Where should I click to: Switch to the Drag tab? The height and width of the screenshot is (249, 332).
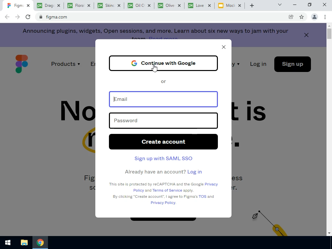point(48,6)
